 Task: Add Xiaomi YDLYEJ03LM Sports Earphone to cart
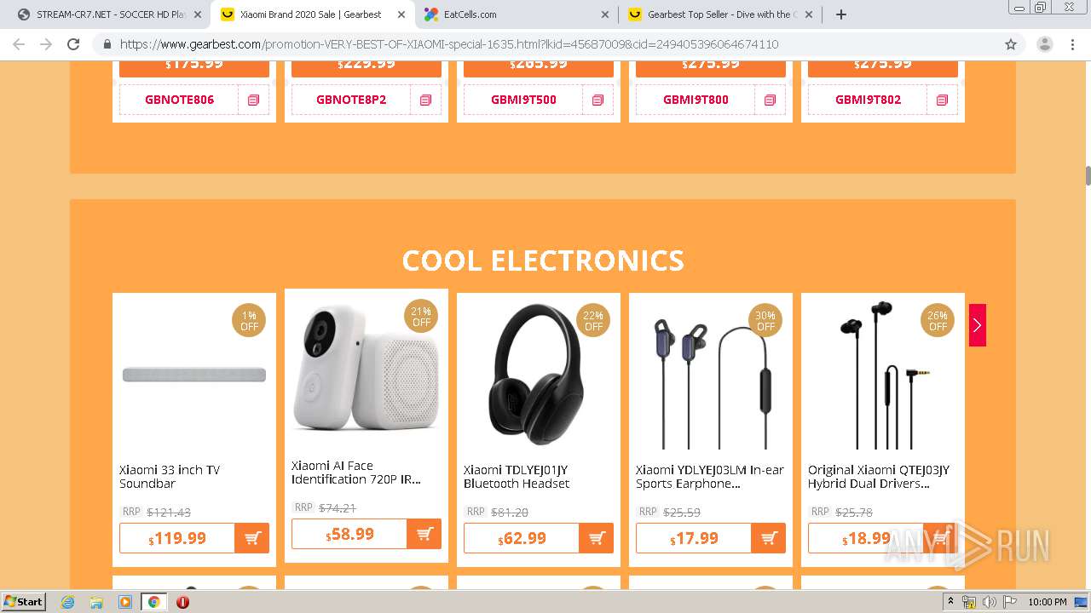point(769,538)
